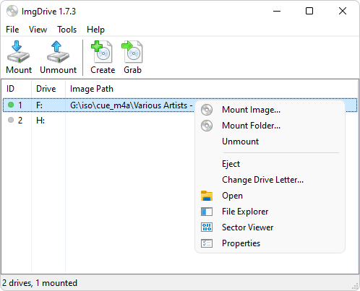Choose Unmount from the context menu

point(240,142)
